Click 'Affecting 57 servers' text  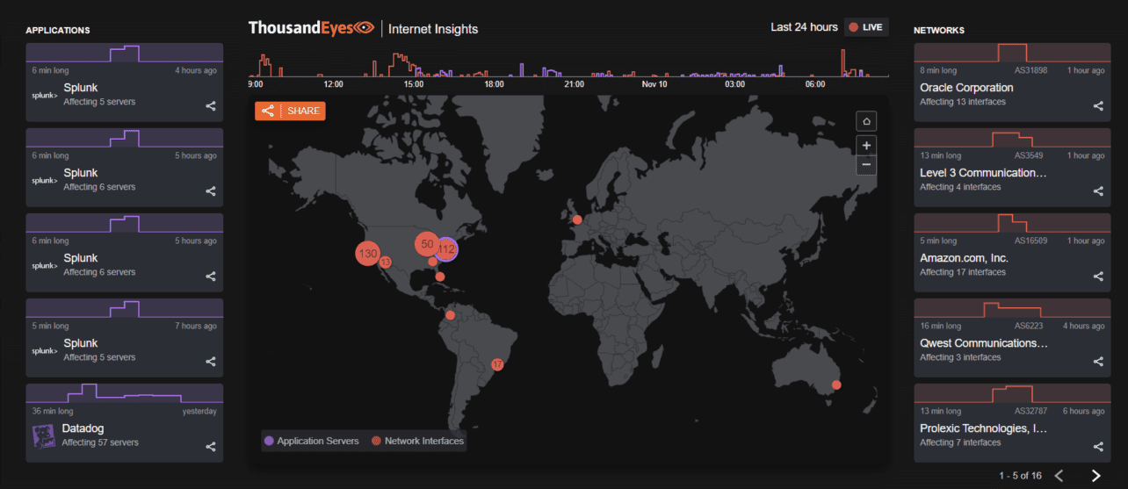[x=100, y=442]
